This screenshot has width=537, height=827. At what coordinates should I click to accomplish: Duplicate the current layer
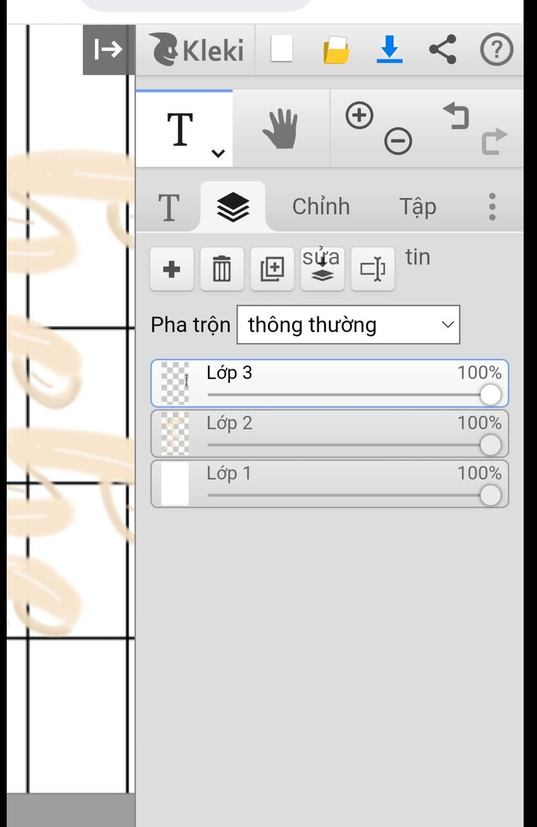272,269
